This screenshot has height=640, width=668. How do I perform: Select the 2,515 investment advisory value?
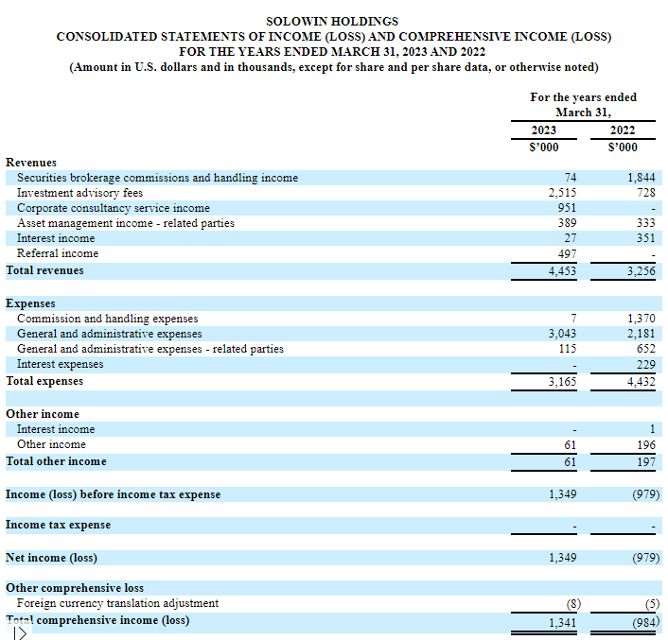(562, 193)
